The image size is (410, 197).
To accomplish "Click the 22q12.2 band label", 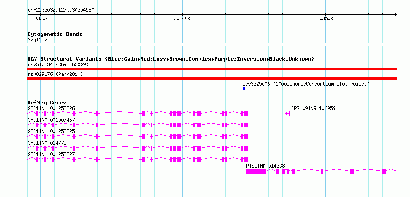I will [37, 40].
